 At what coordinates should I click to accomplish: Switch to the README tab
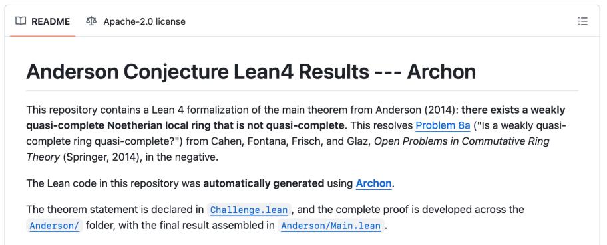point(43,21)
